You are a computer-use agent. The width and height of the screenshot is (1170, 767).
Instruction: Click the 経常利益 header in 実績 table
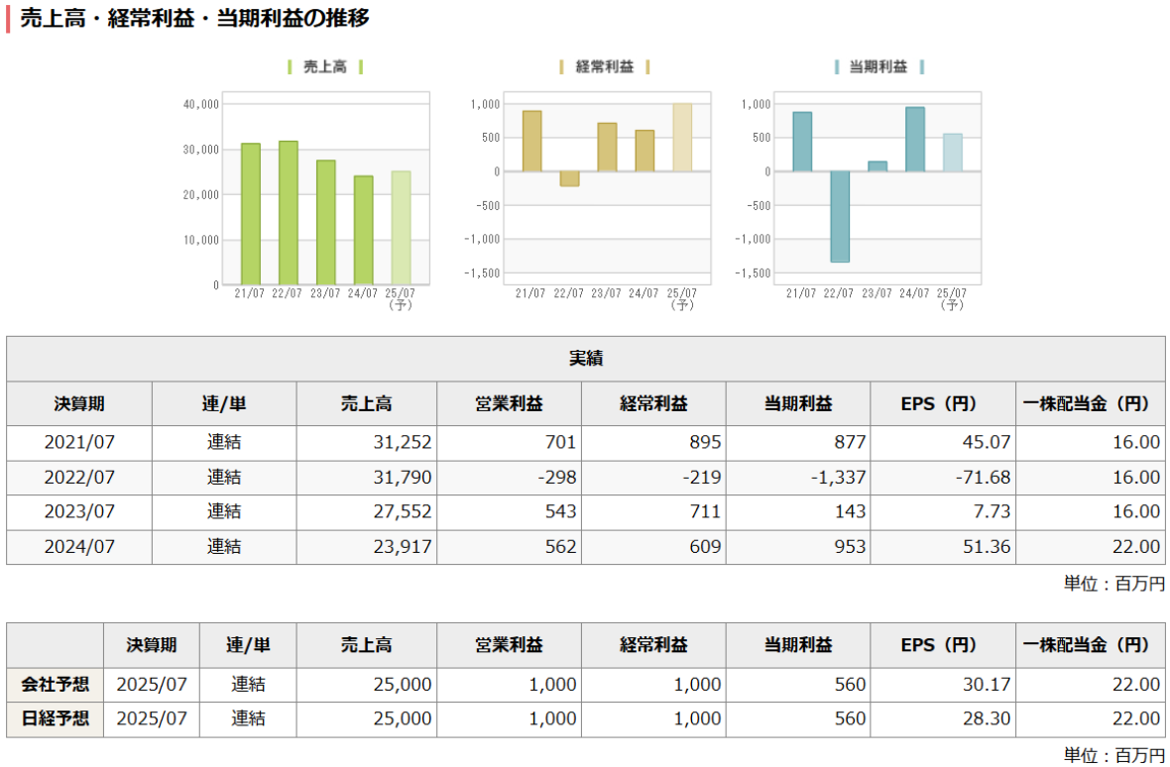pyautogui.click(x=653, y=404)
